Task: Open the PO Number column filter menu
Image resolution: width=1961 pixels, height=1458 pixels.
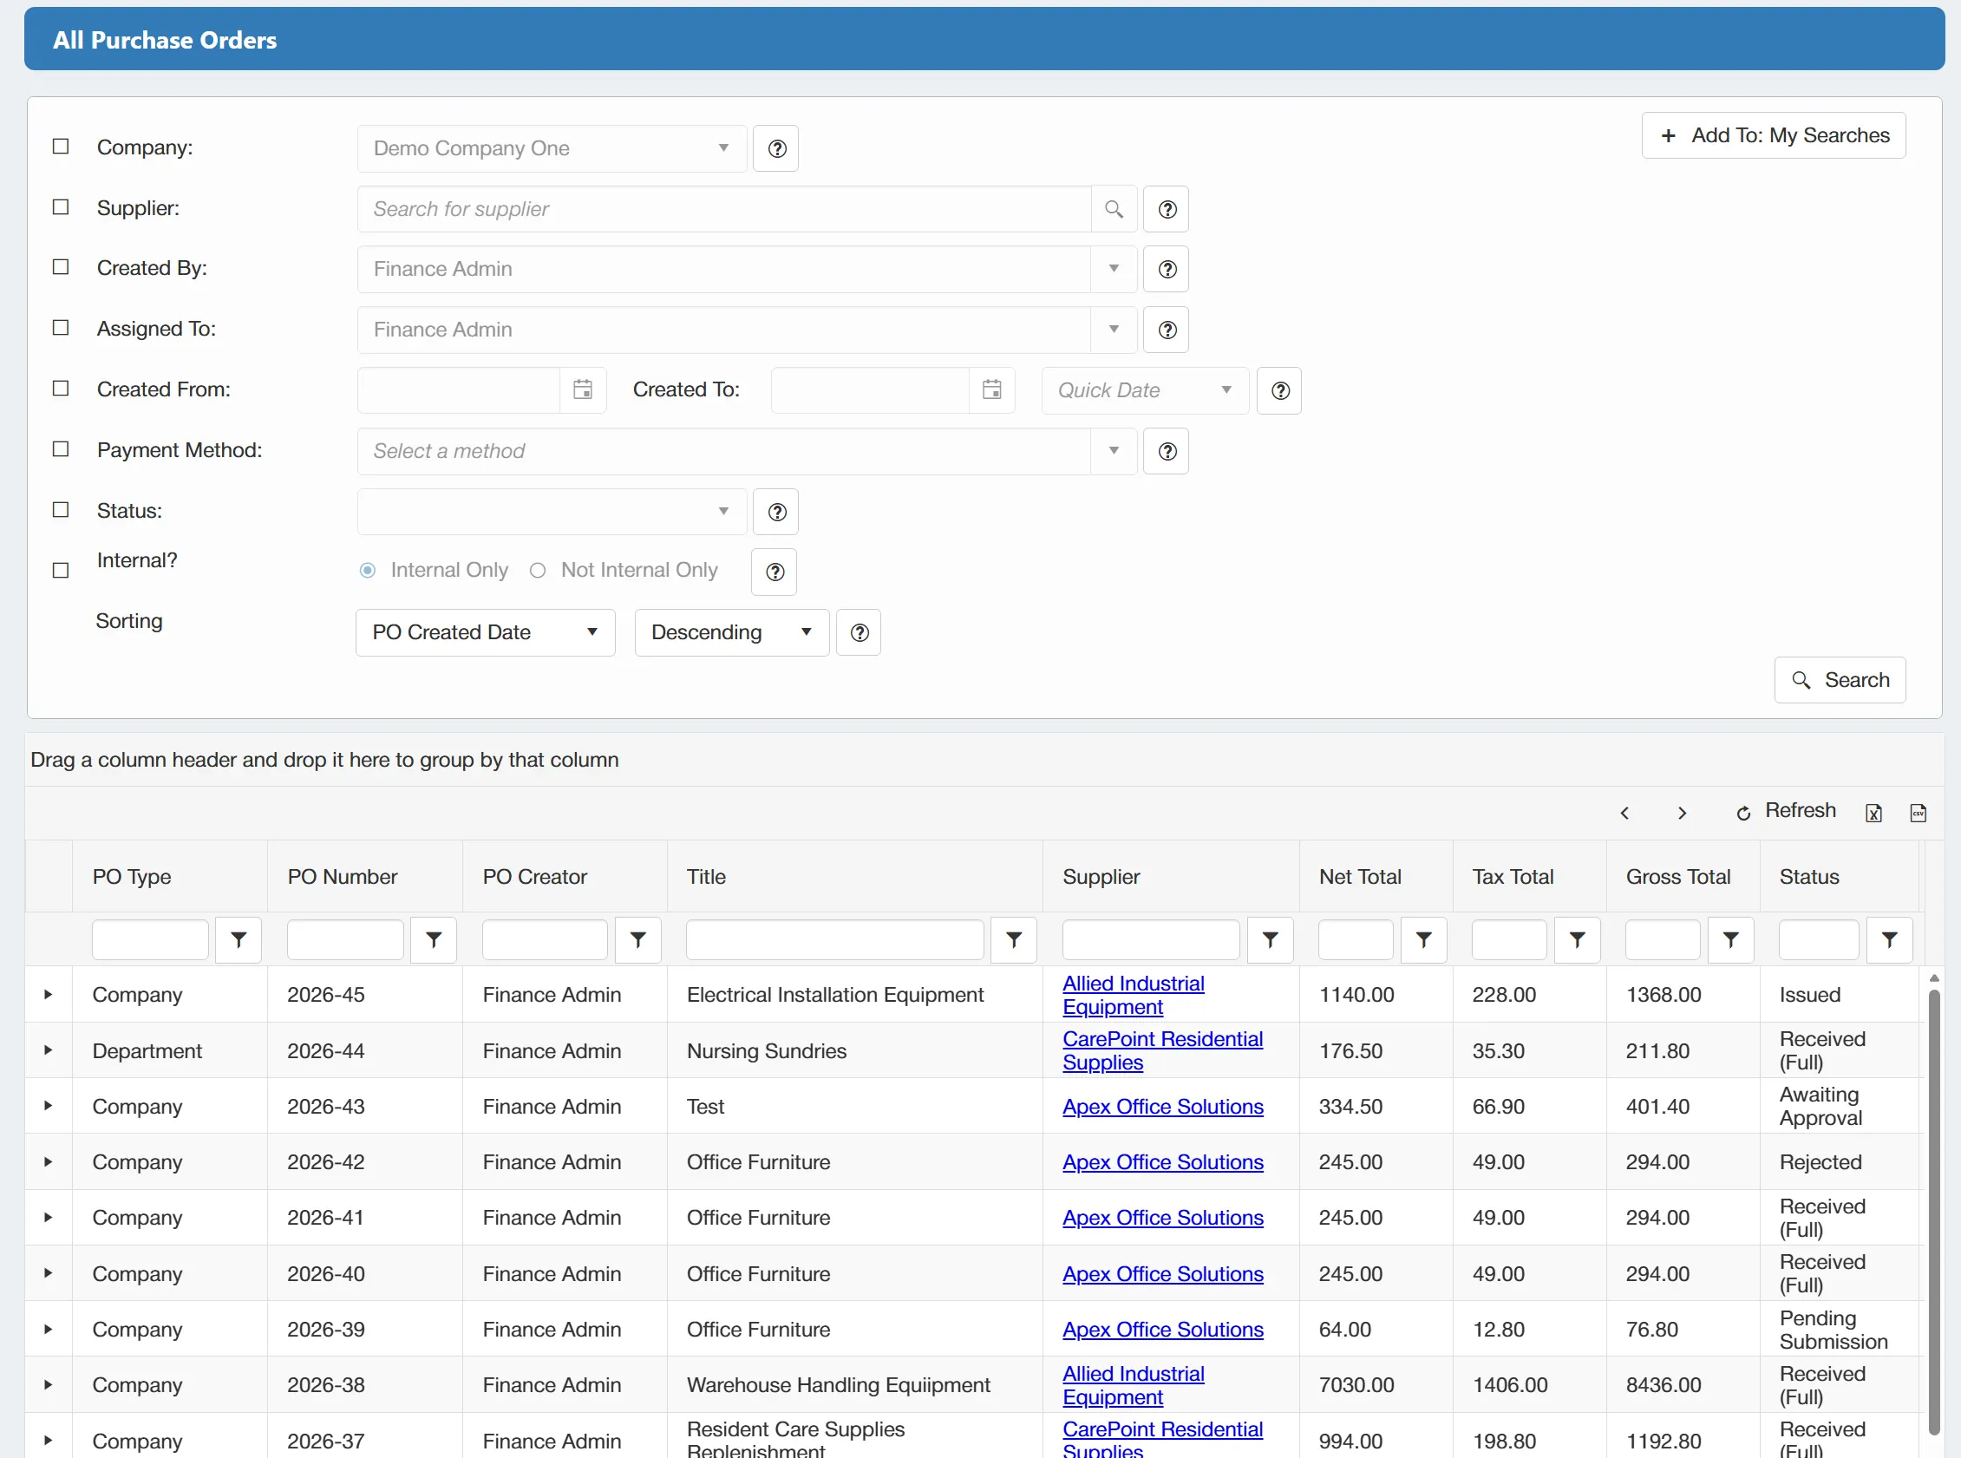Action: 434,940
